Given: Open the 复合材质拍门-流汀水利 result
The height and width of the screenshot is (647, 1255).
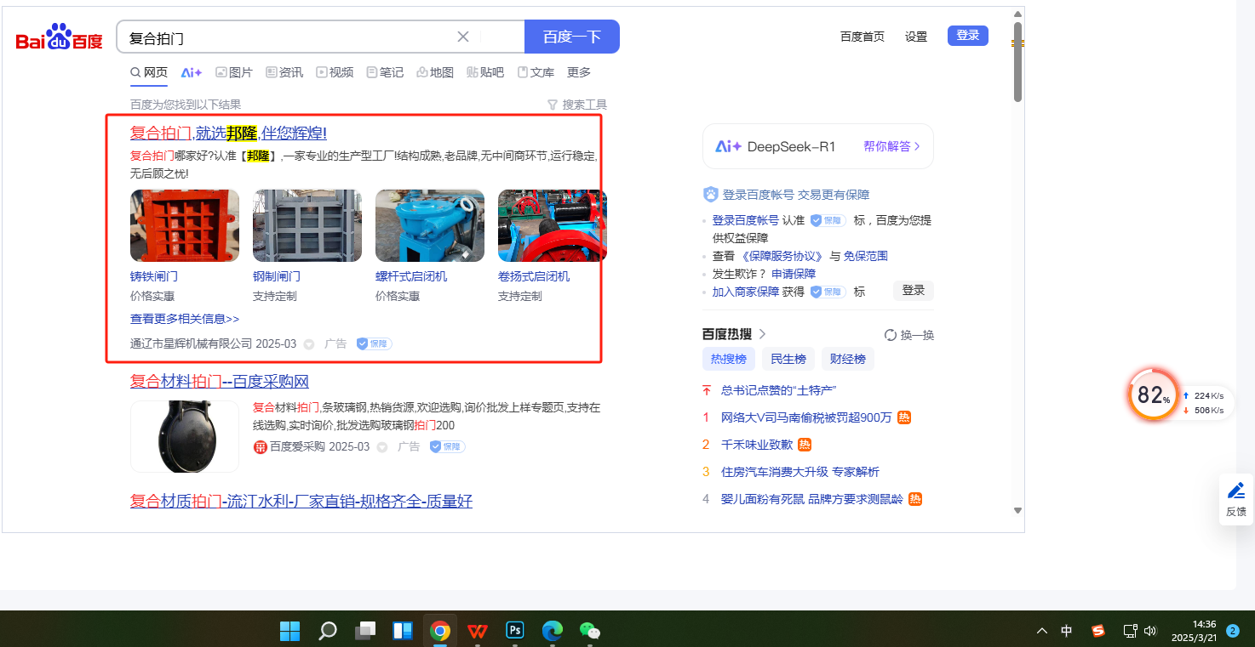Looking at the screenshot, I should (x=301, y=501).
